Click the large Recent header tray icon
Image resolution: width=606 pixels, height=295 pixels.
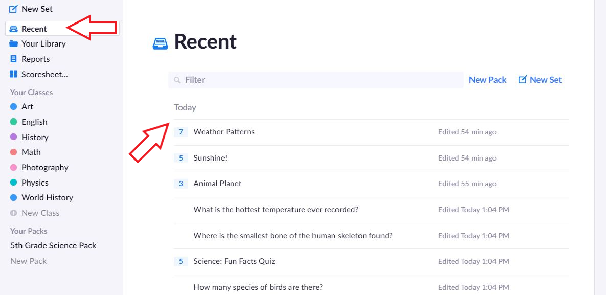pos(161,43)
